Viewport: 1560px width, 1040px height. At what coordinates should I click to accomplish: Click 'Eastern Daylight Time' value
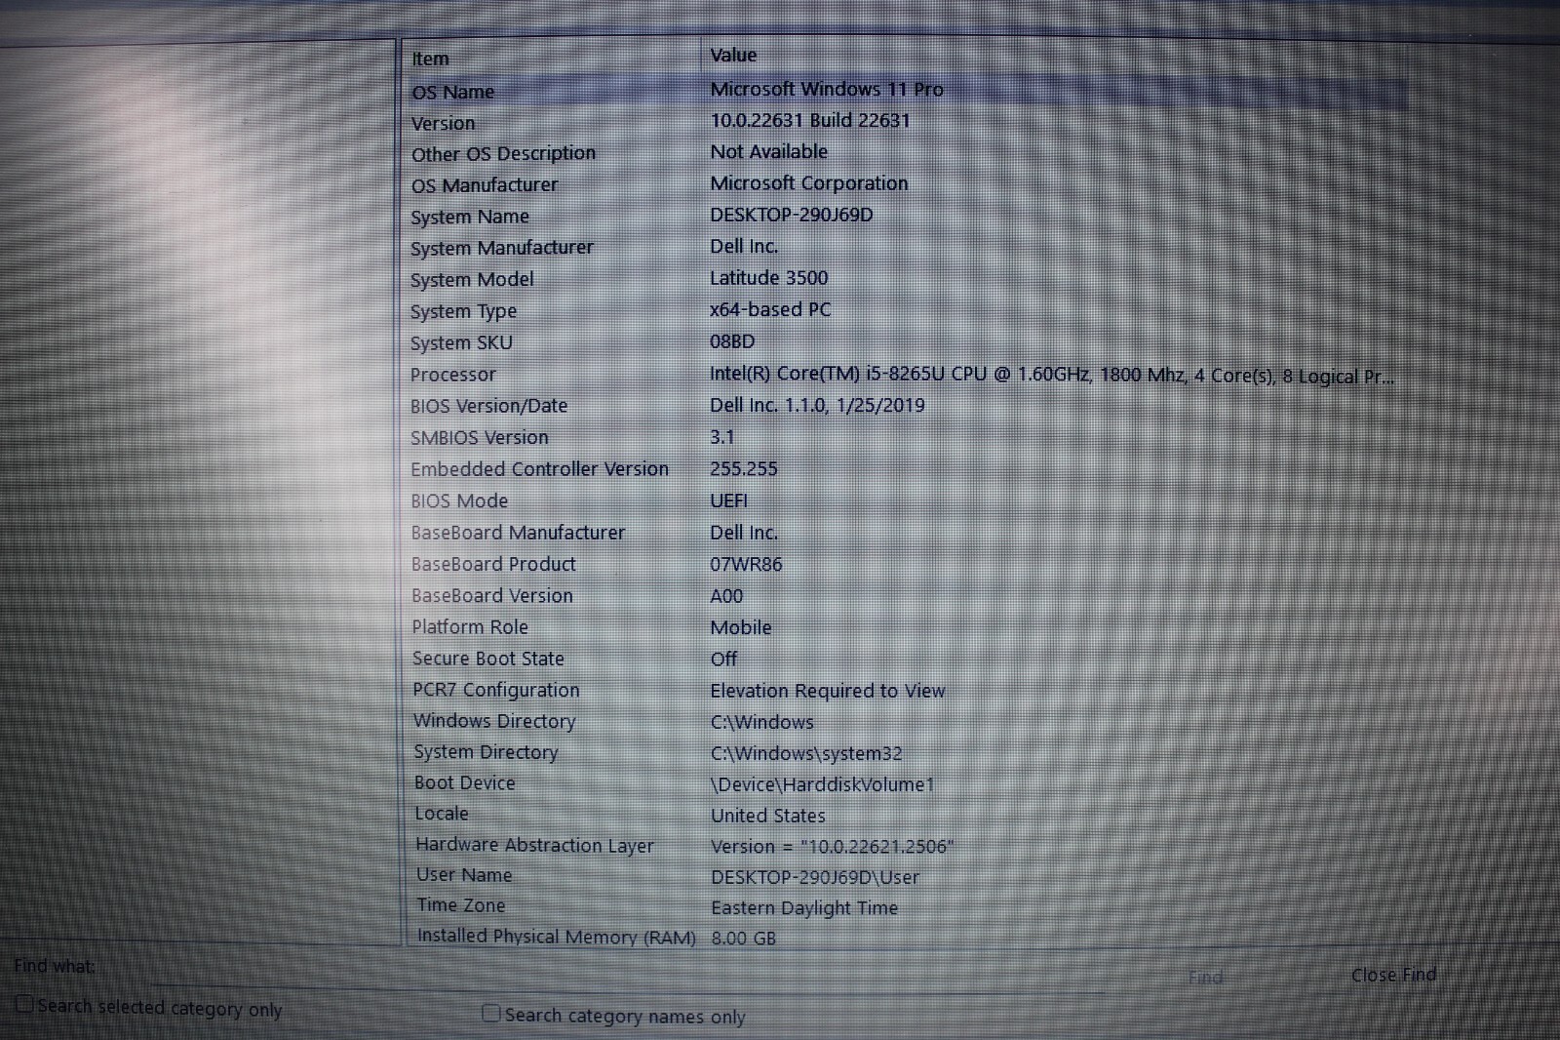(804, 907)
